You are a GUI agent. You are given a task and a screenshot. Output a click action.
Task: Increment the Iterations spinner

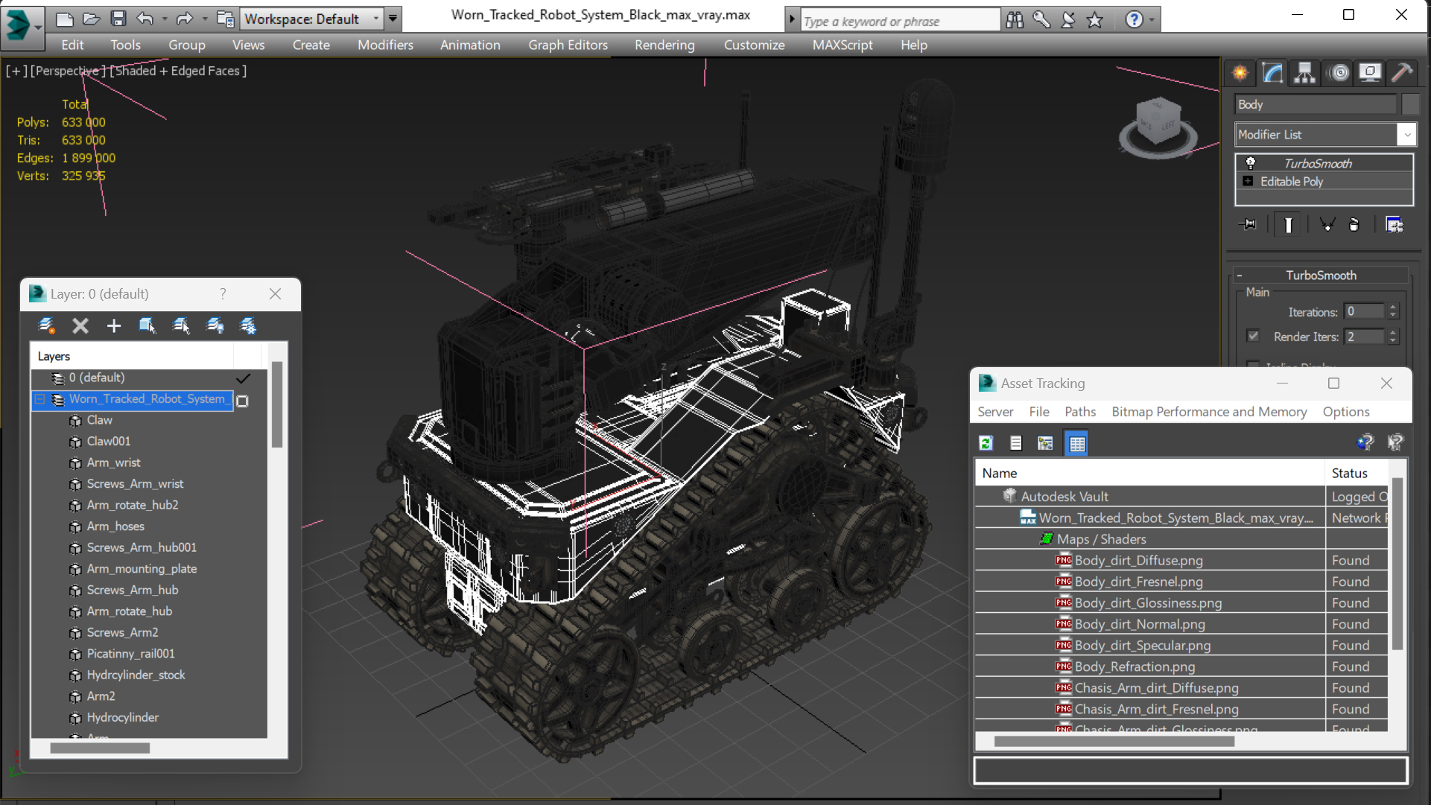pos(1392,308)
